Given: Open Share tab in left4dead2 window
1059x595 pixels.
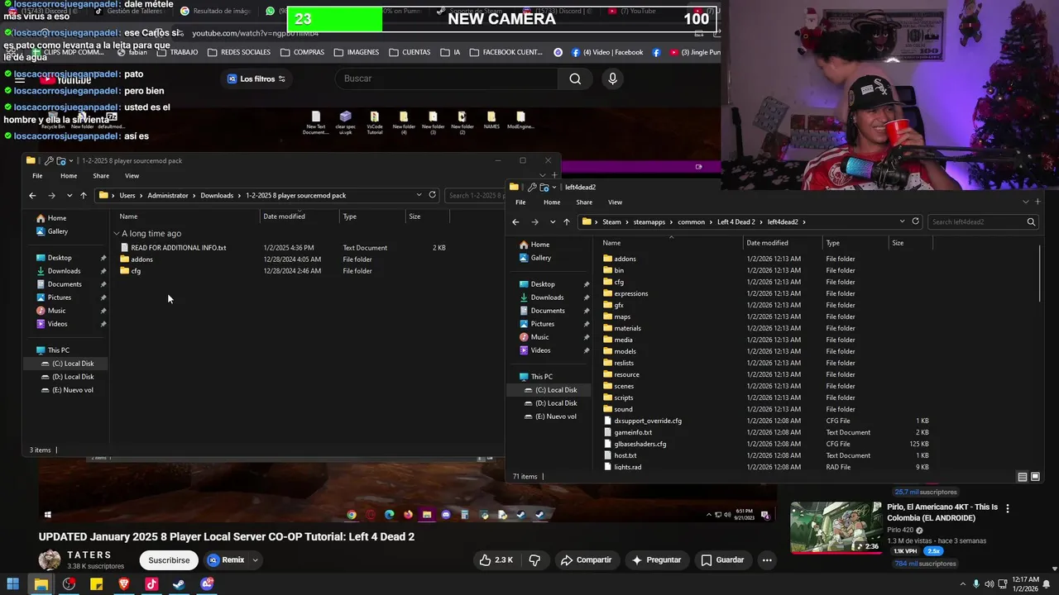Looking at the screenshot, I should click(x=584, y=202).
